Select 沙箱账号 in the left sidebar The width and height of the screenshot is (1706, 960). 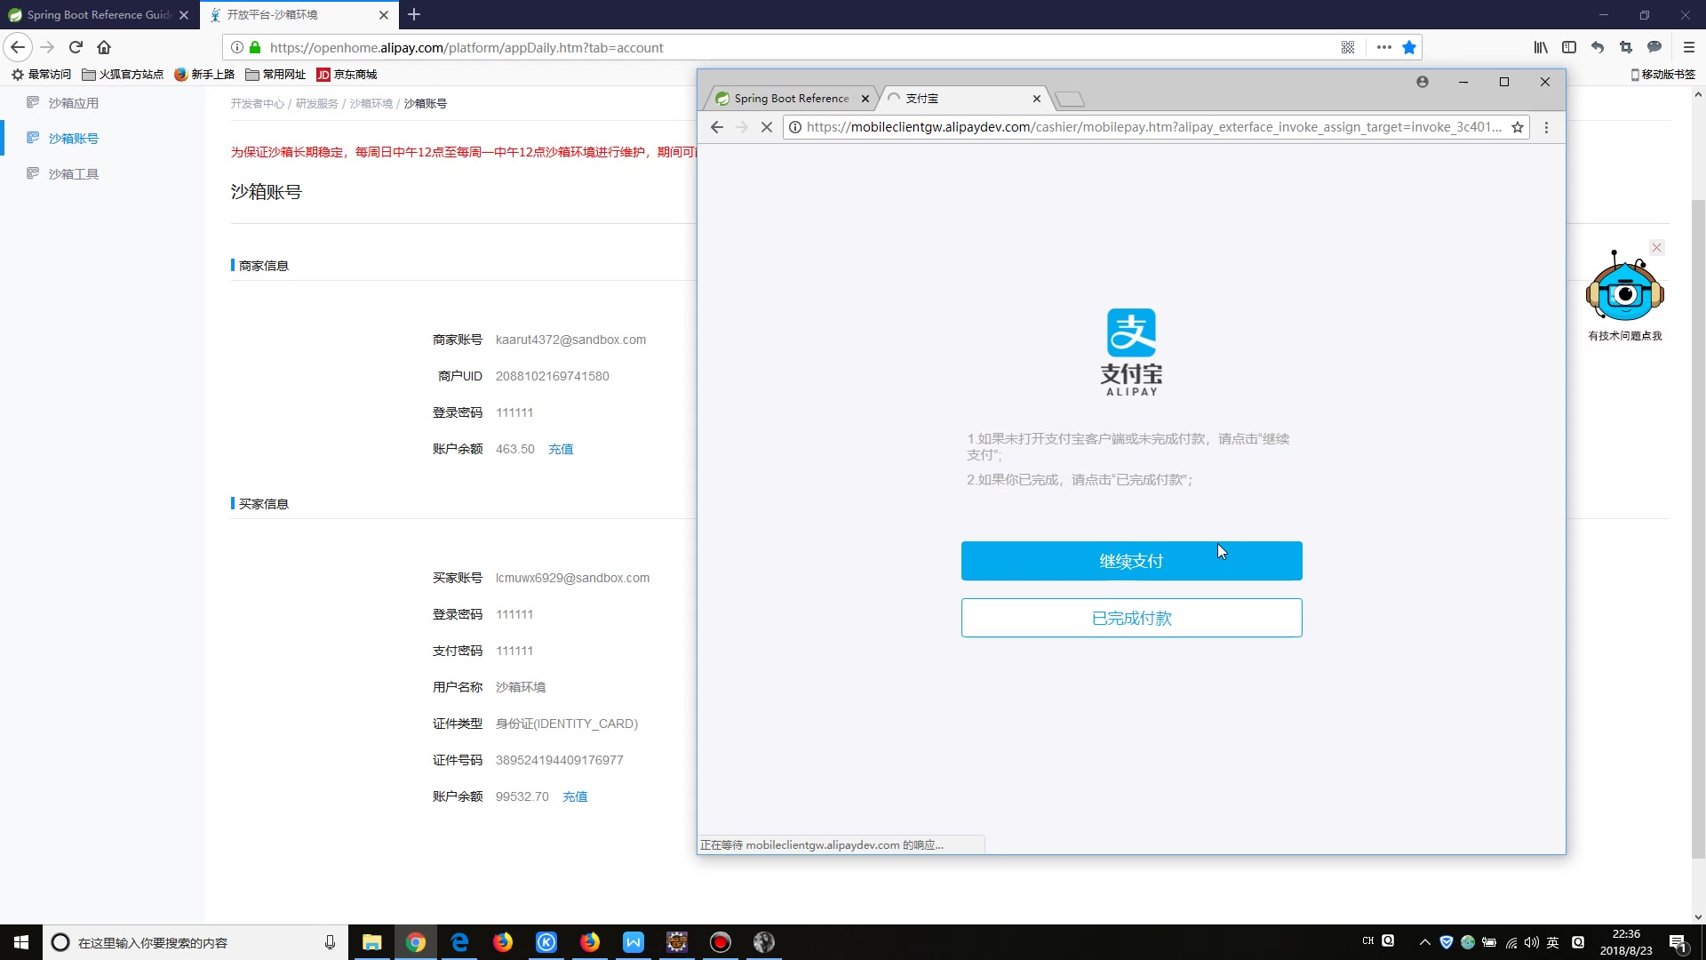point(74,139)
